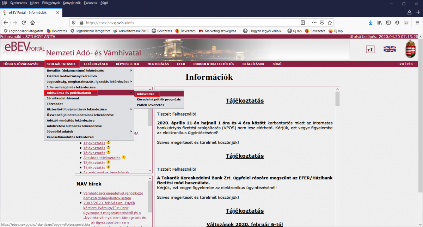Save page to Pocket
Viewport: 423px width, 227px height.
pyautogui.click(x=322, y=22)
